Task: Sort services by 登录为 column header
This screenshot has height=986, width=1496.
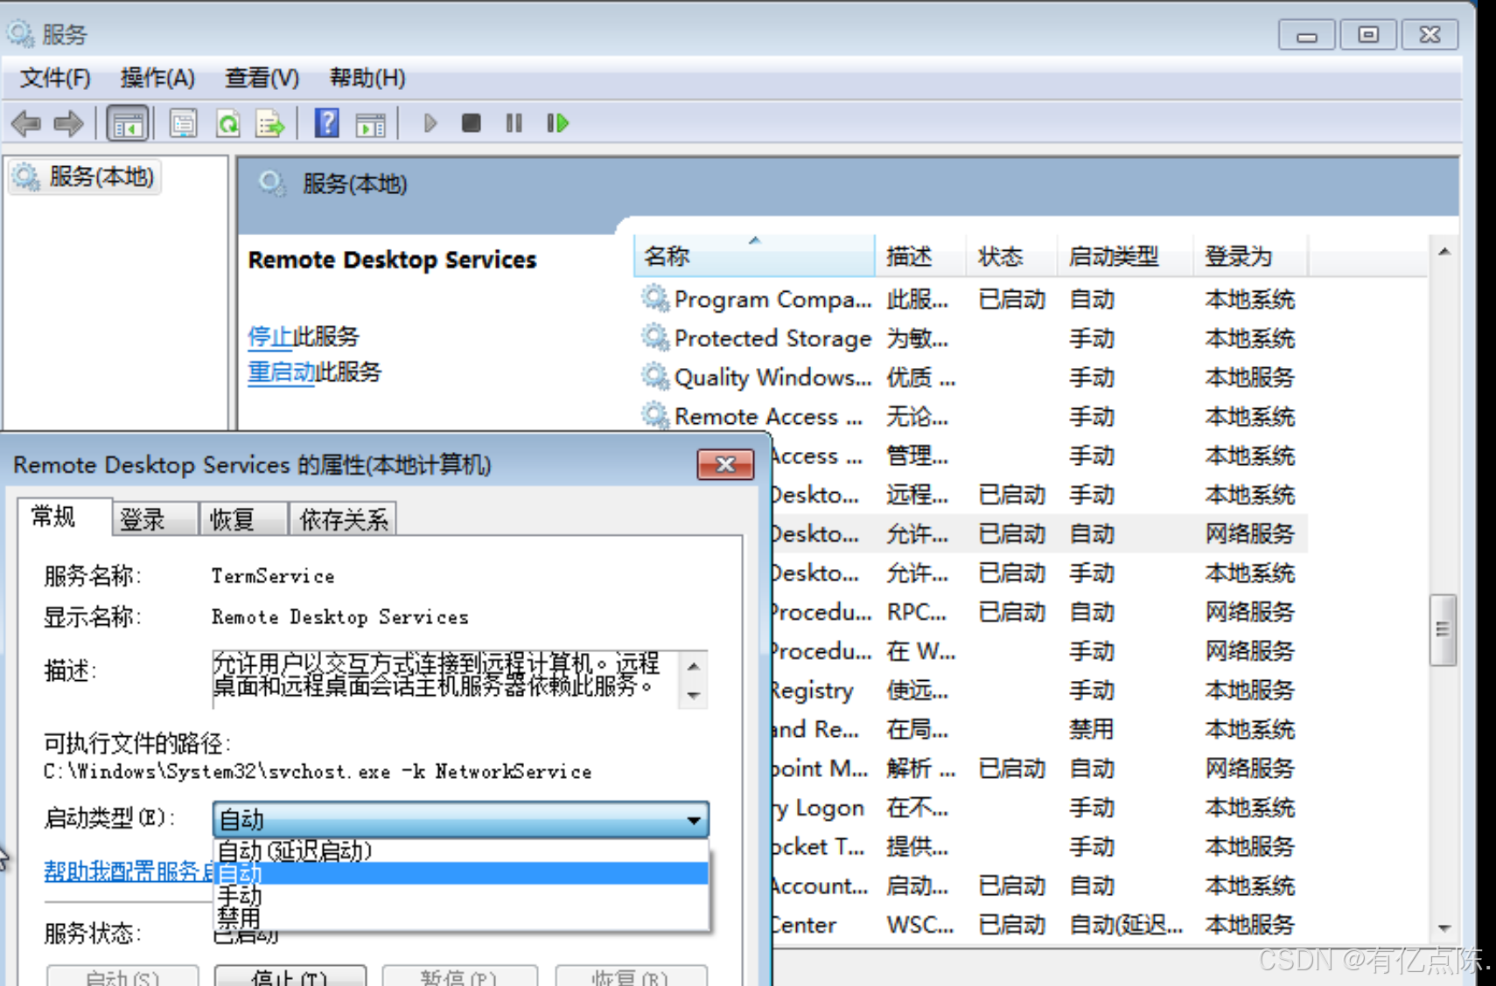Action: pyautogui.click(x=1250, y=256)
